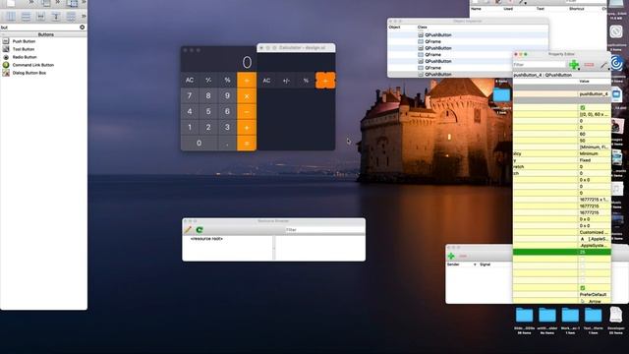Screen dimensions: 629x354
Task: Click the Sender column sort arrow
Action: (x=475, y=265)
